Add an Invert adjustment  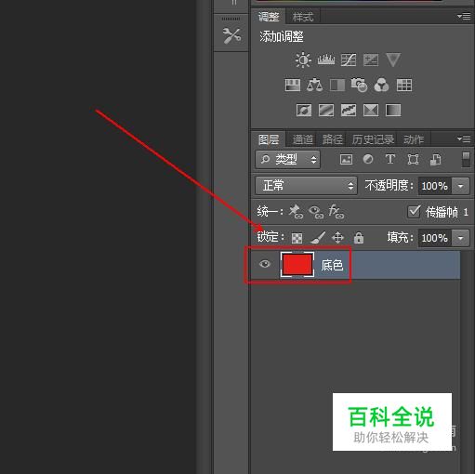point(304,110)
